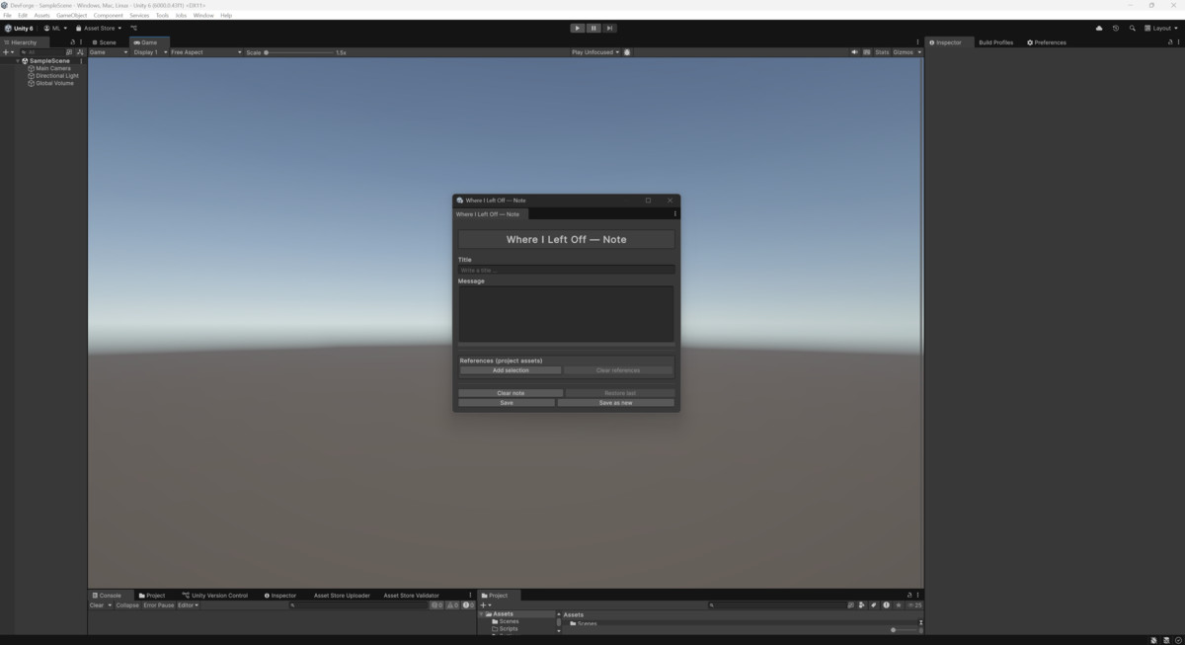Open global search with the magnifier icon
This screenshot has width=1185, height=645.
click(x=1133, y=28)
